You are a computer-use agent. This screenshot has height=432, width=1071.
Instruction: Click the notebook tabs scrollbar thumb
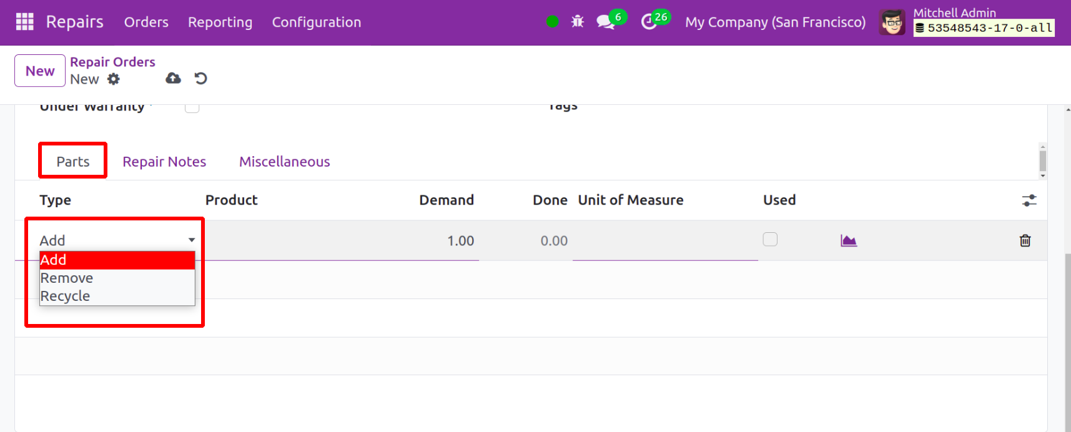(x=1043, y=161)
